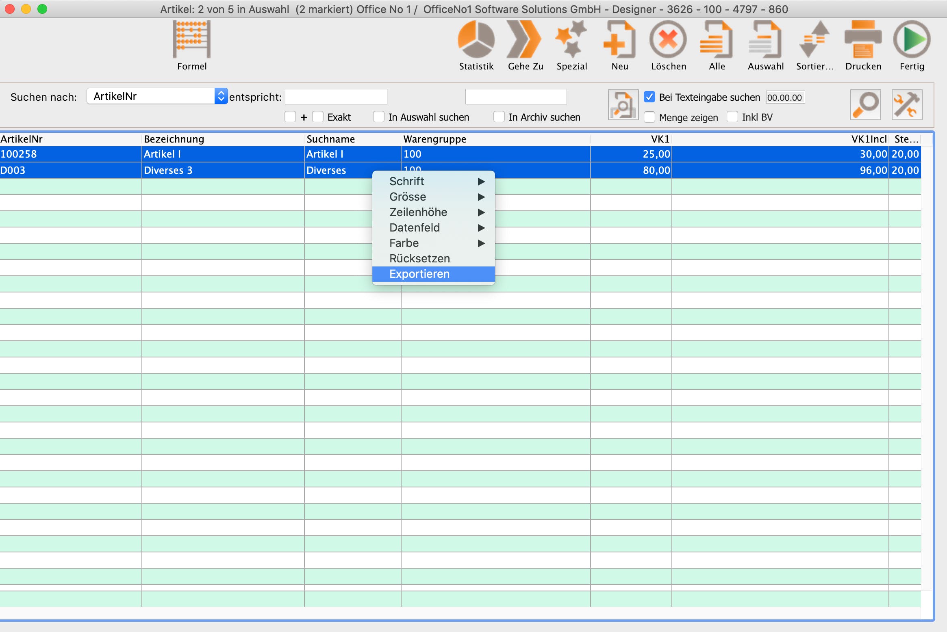
Task: Expand the Datenfeld submenu
Action: click(434, 227)
